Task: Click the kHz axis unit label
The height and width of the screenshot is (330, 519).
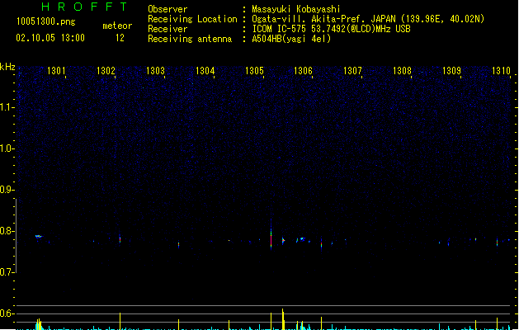Action: point(7,67)
